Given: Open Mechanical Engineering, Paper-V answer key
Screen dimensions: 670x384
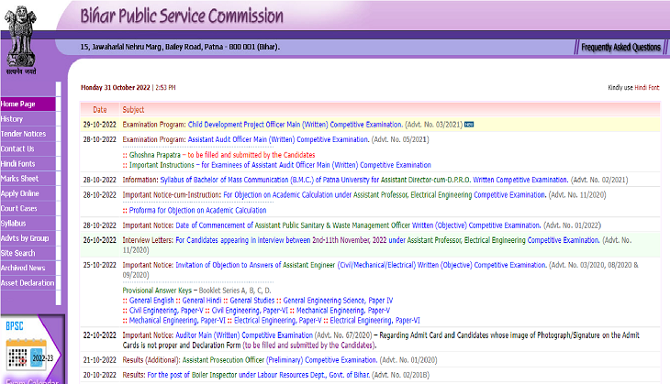Looking at the screenshot, I should (343, 311).
